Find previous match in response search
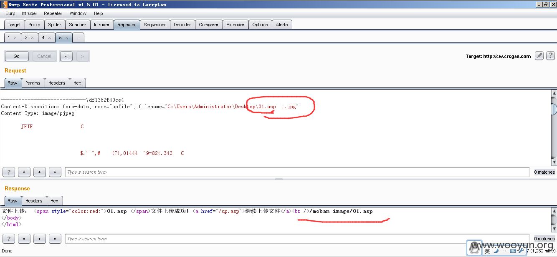Viewport: 557px width, 257px height. tap(24, 239)
